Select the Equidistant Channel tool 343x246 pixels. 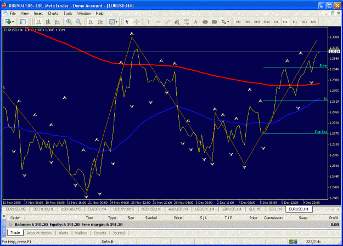177,22
